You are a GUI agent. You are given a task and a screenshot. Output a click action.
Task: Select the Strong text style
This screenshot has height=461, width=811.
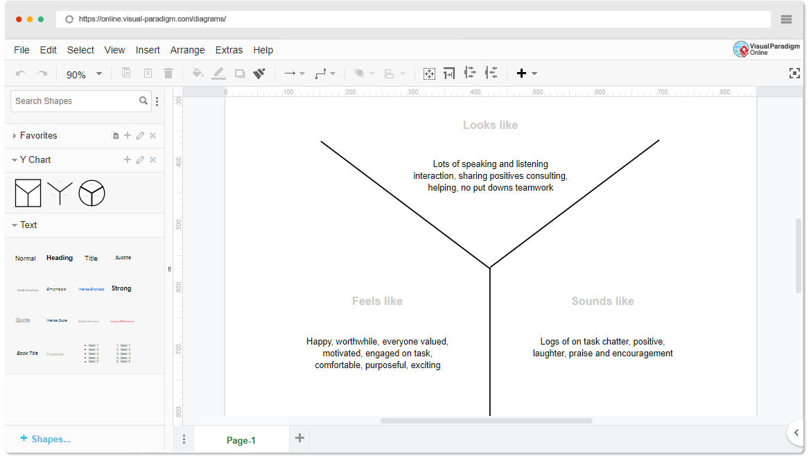(121, 288)
